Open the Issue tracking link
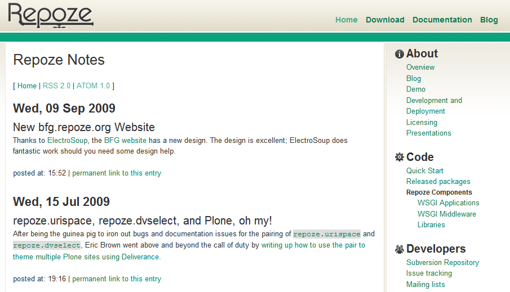The image size is (510, 292). click(x=429, y=273)
